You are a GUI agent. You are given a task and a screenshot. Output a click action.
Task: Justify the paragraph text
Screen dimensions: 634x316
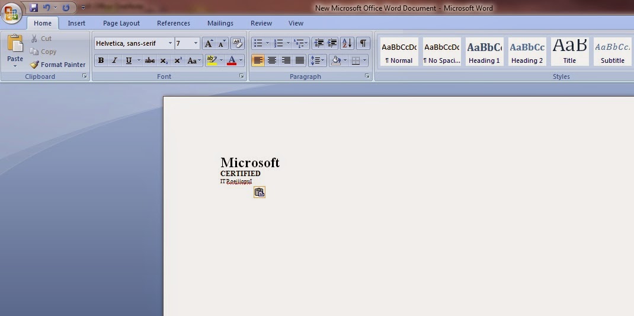tap(300, 60)
